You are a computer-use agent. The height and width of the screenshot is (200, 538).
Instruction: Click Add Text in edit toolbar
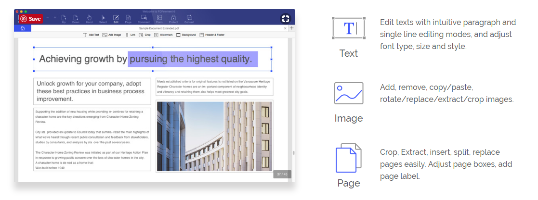coord(91,35)
